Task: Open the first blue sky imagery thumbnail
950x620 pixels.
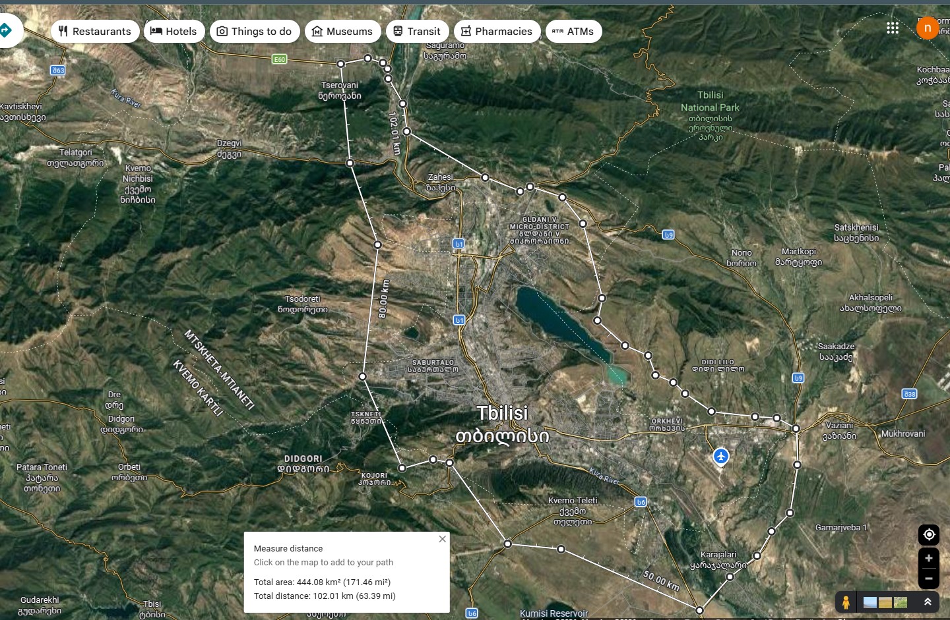Action: click(x=870, y=602)
